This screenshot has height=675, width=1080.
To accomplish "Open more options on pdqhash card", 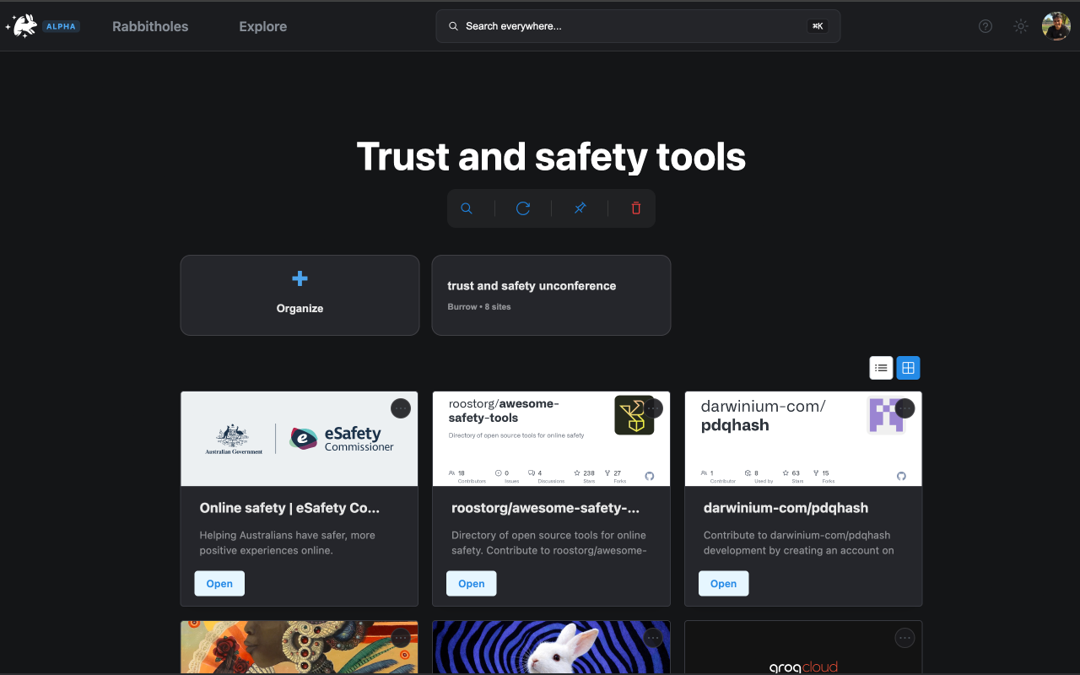I will point(905,408).
